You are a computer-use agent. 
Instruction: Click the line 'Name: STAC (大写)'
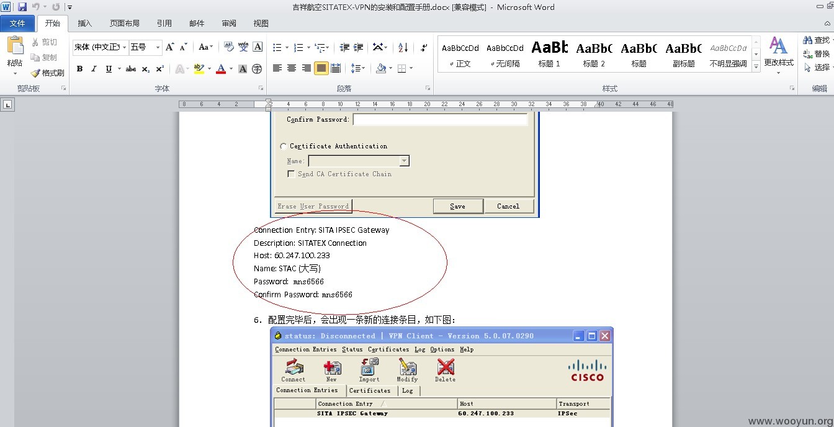click(x=287, y=269)
